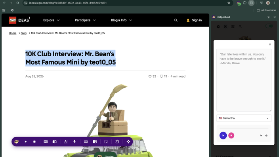Click the highlighted blog title heading
This screenshot has height=157, width=279.
pos(71,58)
